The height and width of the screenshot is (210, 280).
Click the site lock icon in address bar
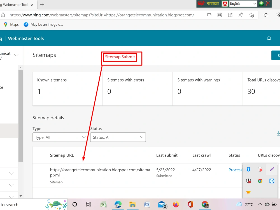[x=3, y=15]
